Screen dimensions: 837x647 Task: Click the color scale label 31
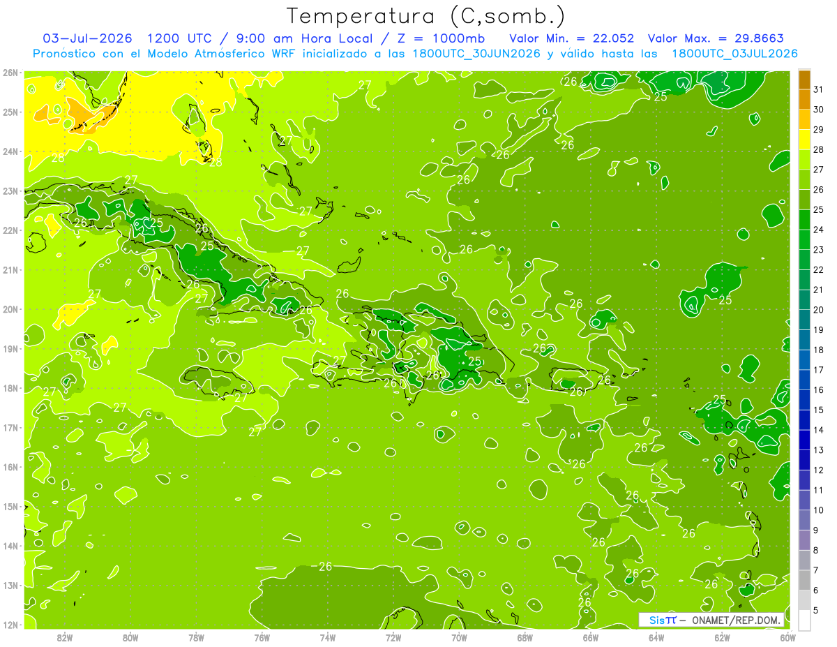[818, 89]
